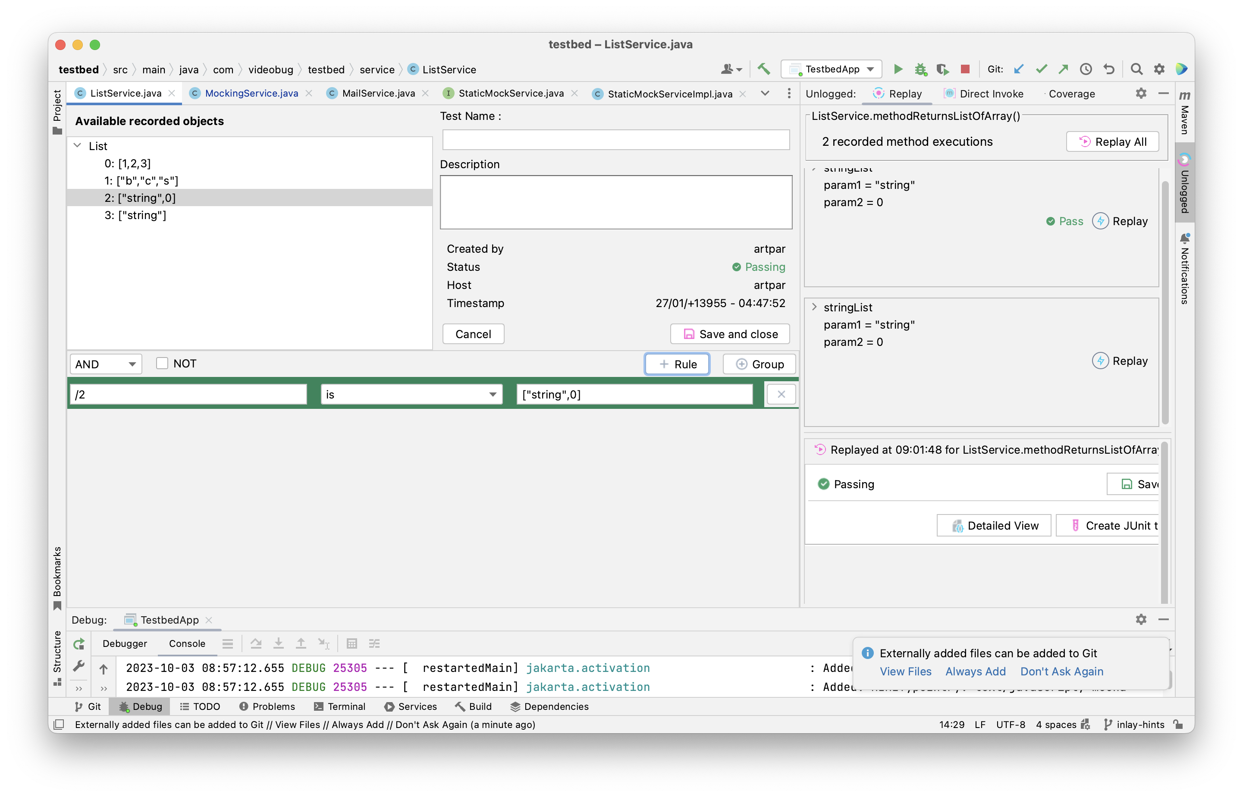Open the AND condition dropdown
1243x797 pixels.
pyautogui.click(x=106, y=364)
